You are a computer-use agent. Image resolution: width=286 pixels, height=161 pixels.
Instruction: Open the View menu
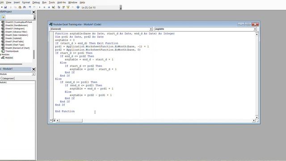click(8, 3)
